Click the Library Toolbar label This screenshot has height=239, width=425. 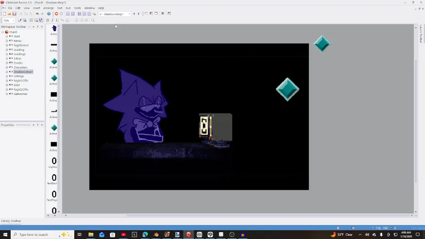point(11,221)
